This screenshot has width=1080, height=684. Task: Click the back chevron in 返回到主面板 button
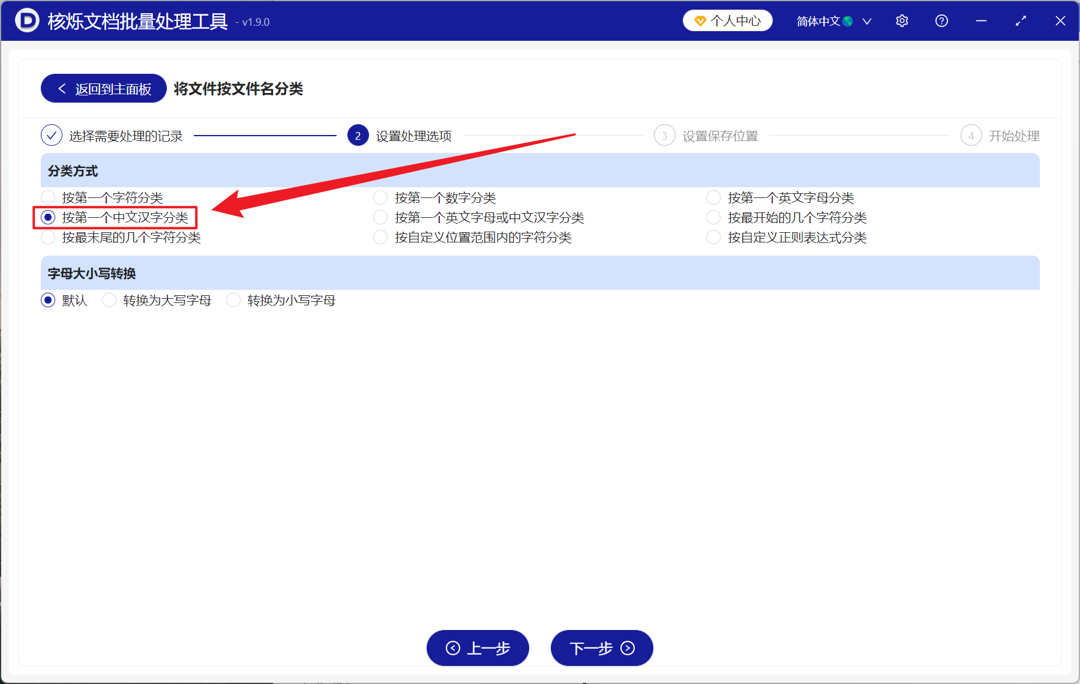[x=62, y=88]
